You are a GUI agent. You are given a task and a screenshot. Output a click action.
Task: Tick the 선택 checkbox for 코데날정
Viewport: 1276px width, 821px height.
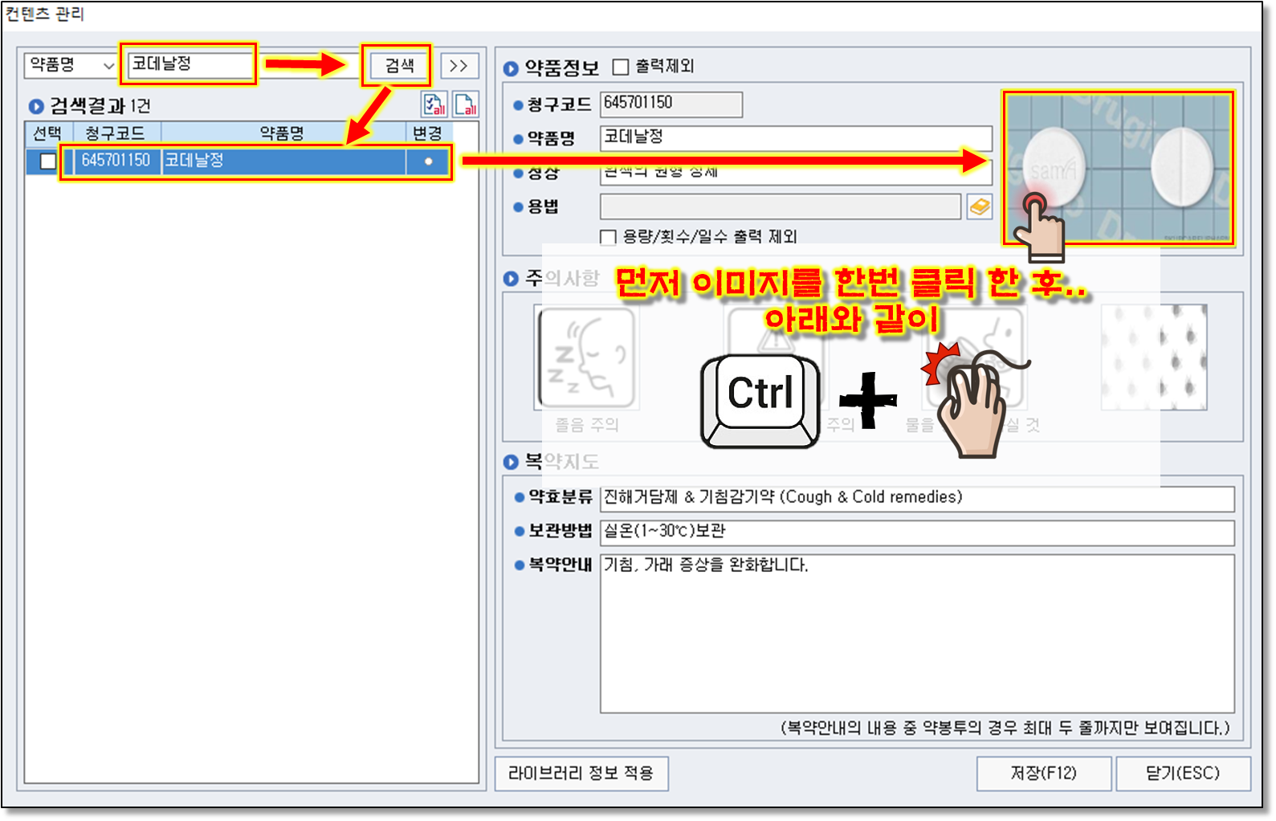click(x=48, y=161)
